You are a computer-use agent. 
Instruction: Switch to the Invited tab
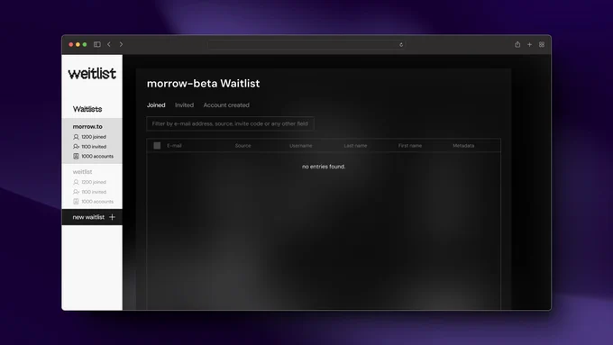184,105
